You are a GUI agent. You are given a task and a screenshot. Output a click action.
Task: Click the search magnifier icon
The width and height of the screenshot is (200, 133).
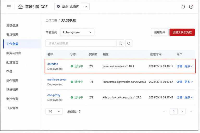(120, 43)
